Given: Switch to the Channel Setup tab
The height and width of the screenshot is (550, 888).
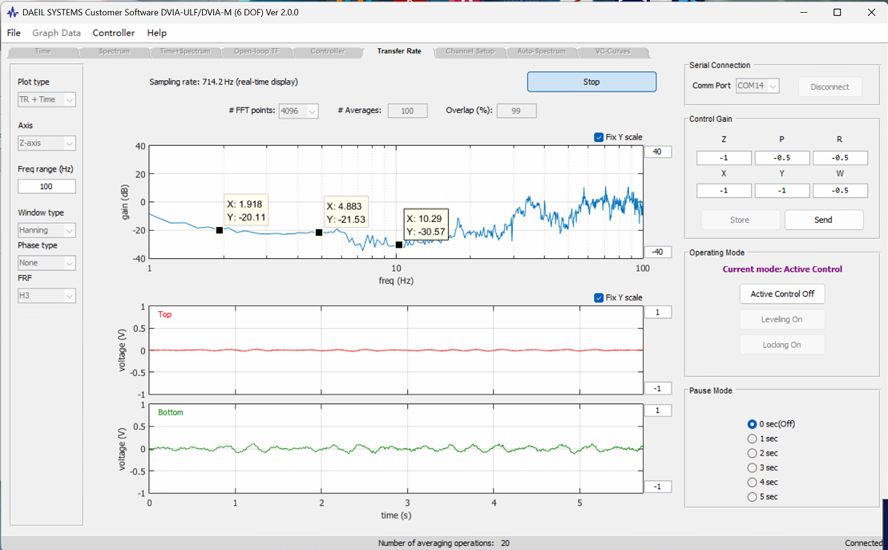Looking at the screenshot, I should click(x=470, y=51).
